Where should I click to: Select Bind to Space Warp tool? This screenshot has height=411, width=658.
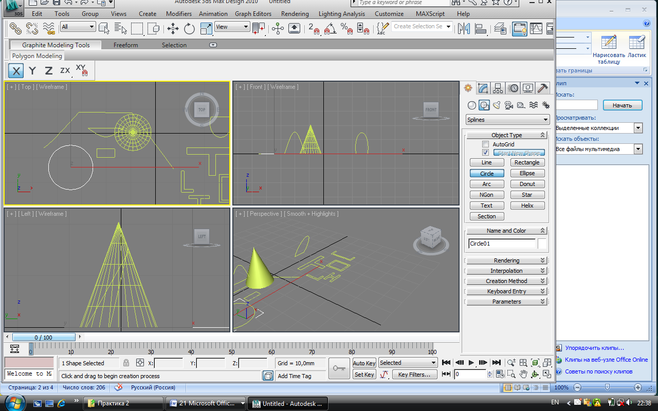[x=49, y=28]
